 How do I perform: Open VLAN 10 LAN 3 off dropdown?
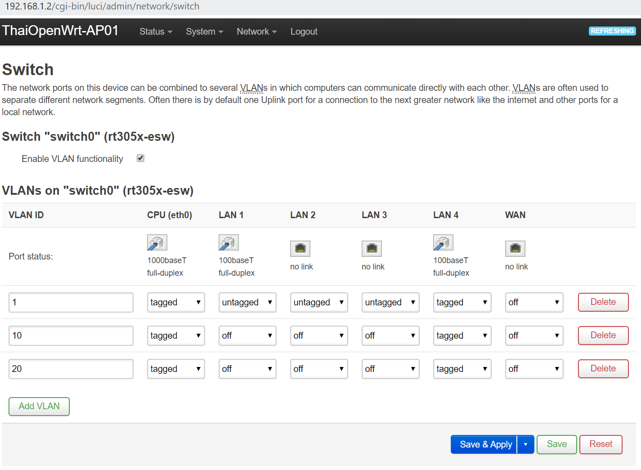(390, 336)
